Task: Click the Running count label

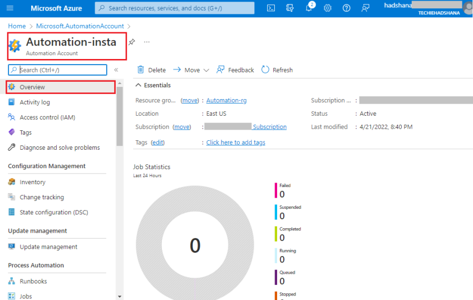Action: pyautogui.click(x=288, y=251)
